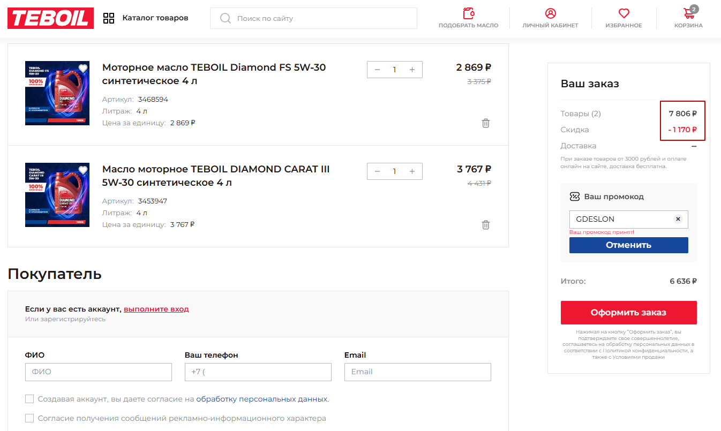Click crossed-out price 3 375 ₽
This screenshot has width=721, height=431.
[x=479, y=81]
